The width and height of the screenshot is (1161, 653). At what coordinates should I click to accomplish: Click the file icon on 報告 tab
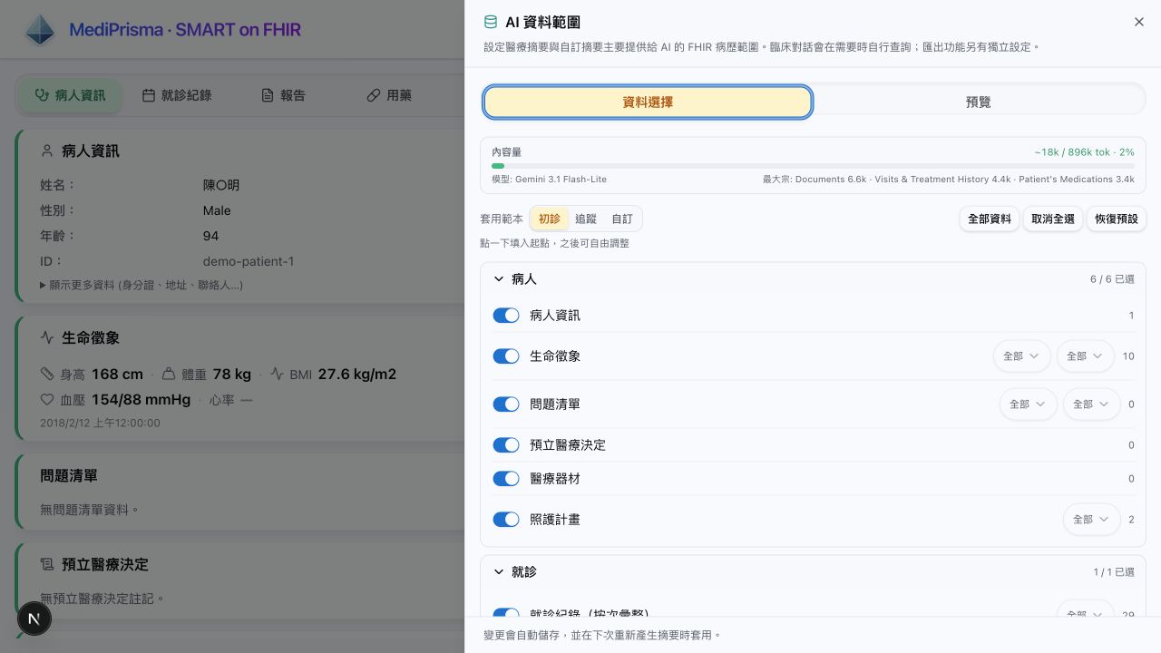click(x=268, y=95)
